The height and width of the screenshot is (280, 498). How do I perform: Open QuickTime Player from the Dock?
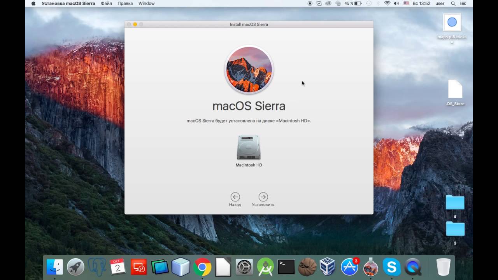tap(413, 267)
